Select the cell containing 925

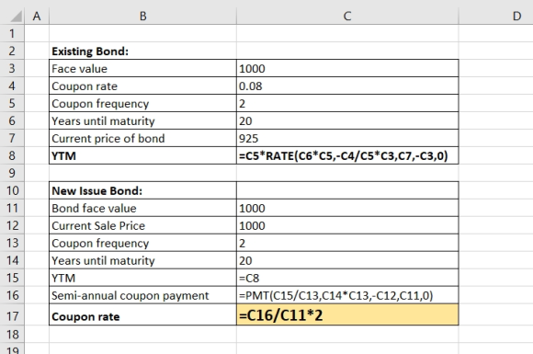click(x=347, y=138)
